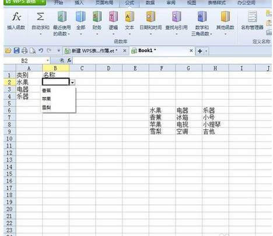Select cell containing 空调
The image size is (273, 236).
[x=189, y=132]
